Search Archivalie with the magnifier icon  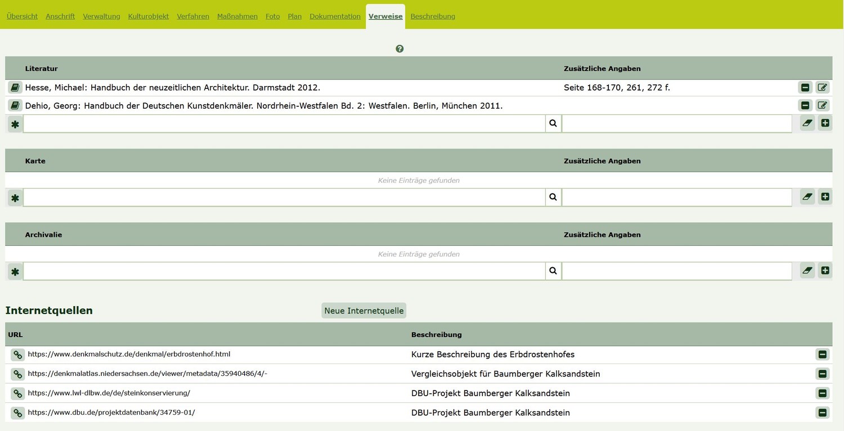coord(553,271)
